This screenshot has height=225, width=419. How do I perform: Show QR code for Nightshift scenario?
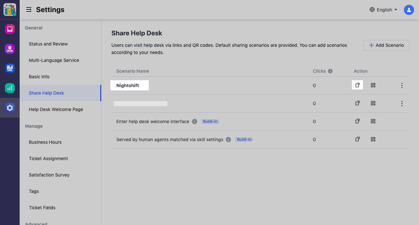(373, 85)
